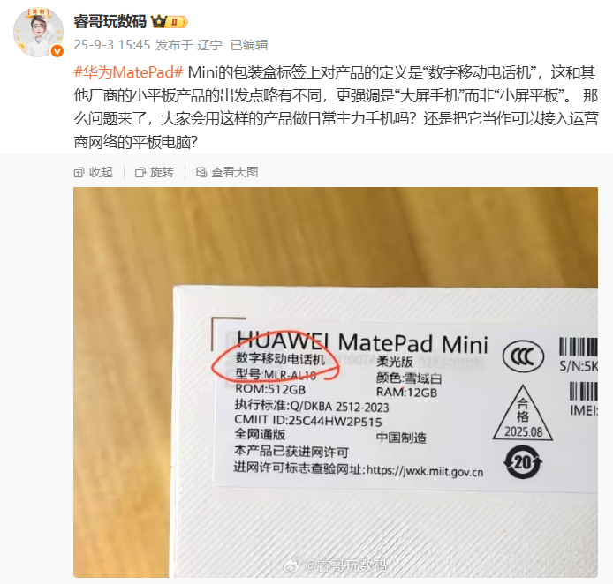Open the 睿哥玩数码 profile avatar
613x584 pixels.
[x=38, y=32]
